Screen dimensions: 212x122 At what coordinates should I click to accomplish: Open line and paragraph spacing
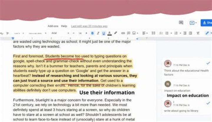click(153, 33)
